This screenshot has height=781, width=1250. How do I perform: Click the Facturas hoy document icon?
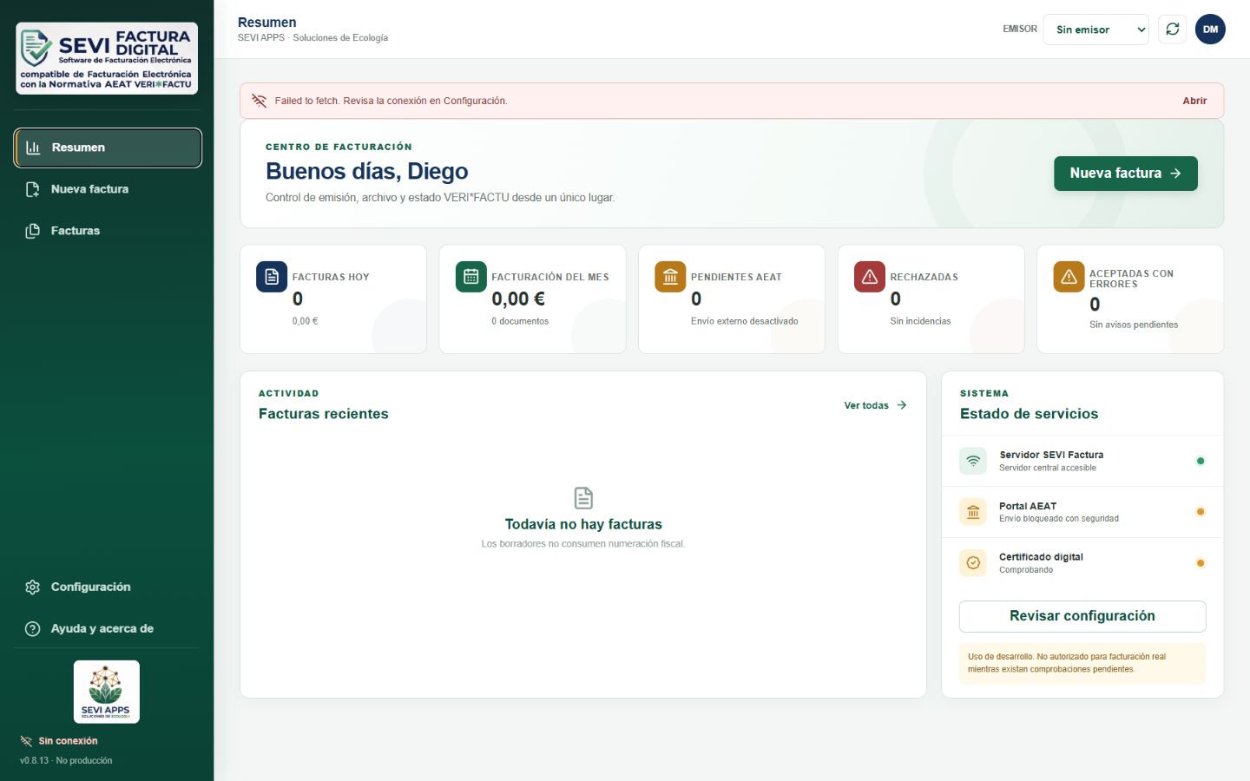(272, 277)
